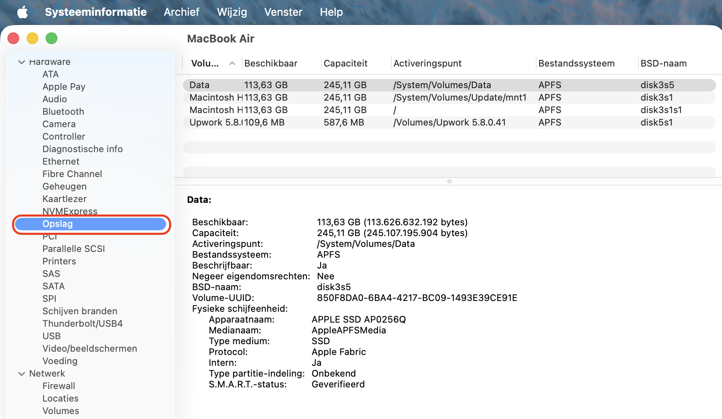Click the /System/Volumes/Update/mnt1 mount point cell
The image size is (722, 419).
click(x=460, y=98)
